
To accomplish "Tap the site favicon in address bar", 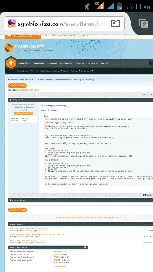I will click(x=12, y=24).
